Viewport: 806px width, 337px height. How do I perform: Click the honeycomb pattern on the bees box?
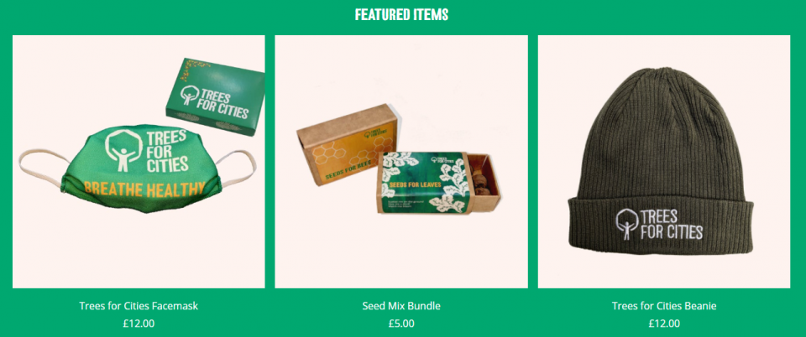click(x=329, y=153)
